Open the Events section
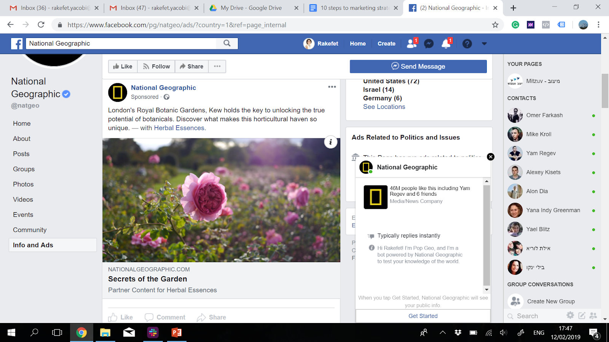Screen dimensions: 609x342 coord(23,215)
